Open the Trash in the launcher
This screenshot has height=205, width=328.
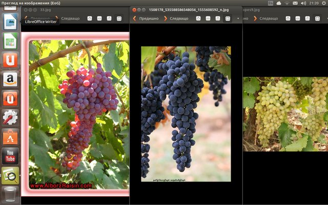tap(10, 195)
